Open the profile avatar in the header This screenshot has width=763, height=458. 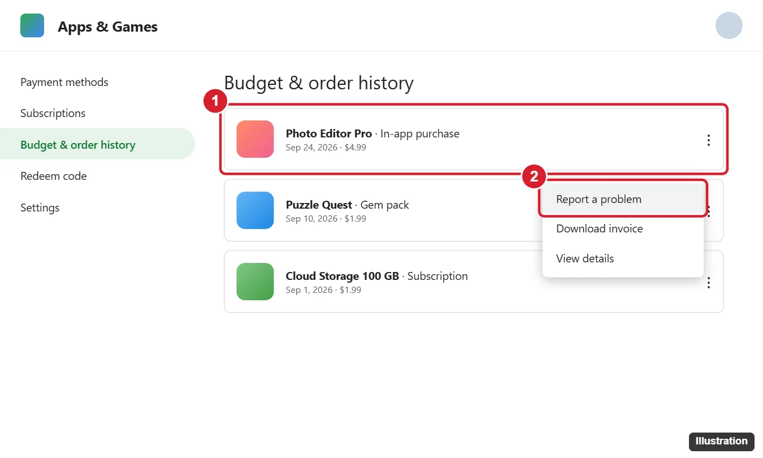click(729, 25)
